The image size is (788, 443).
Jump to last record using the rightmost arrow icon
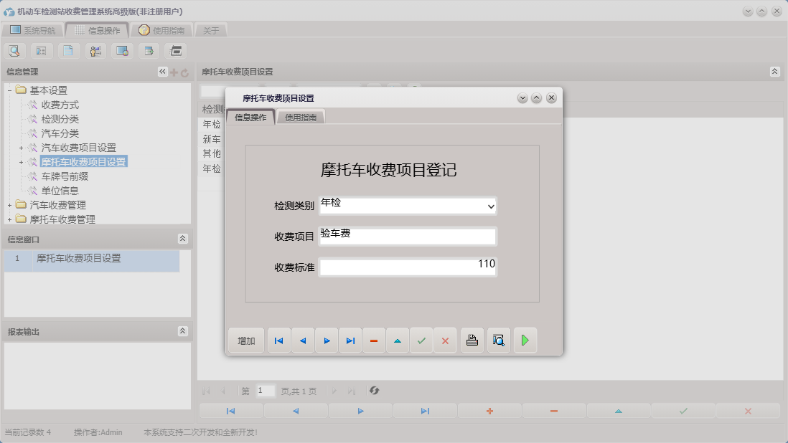click(x=350, y=340)
